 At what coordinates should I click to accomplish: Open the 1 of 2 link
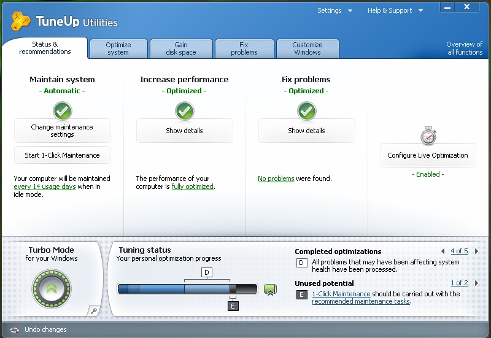click(x=459, y=283)
